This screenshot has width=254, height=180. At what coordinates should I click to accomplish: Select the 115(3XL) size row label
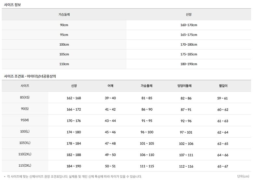click(25, 165)
